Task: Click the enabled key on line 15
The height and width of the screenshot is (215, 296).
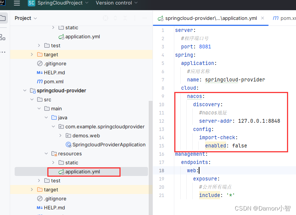Action: (215, 146)
